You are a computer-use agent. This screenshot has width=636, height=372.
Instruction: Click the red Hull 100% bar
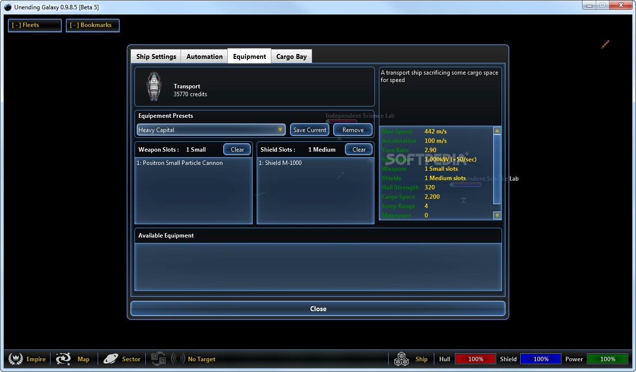click(x=476, y=359)
